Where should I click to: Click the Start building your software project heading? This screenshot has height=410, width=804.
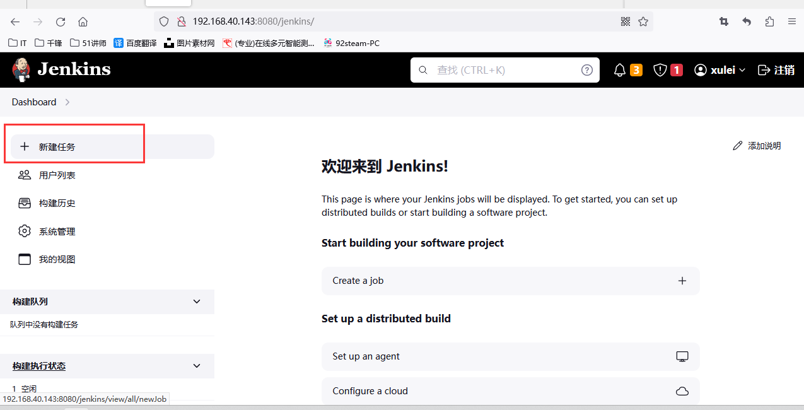412,243
